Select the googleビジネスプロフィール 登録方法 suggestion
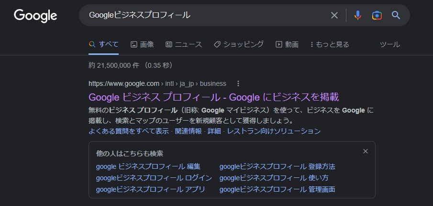 tap(277, 166)
